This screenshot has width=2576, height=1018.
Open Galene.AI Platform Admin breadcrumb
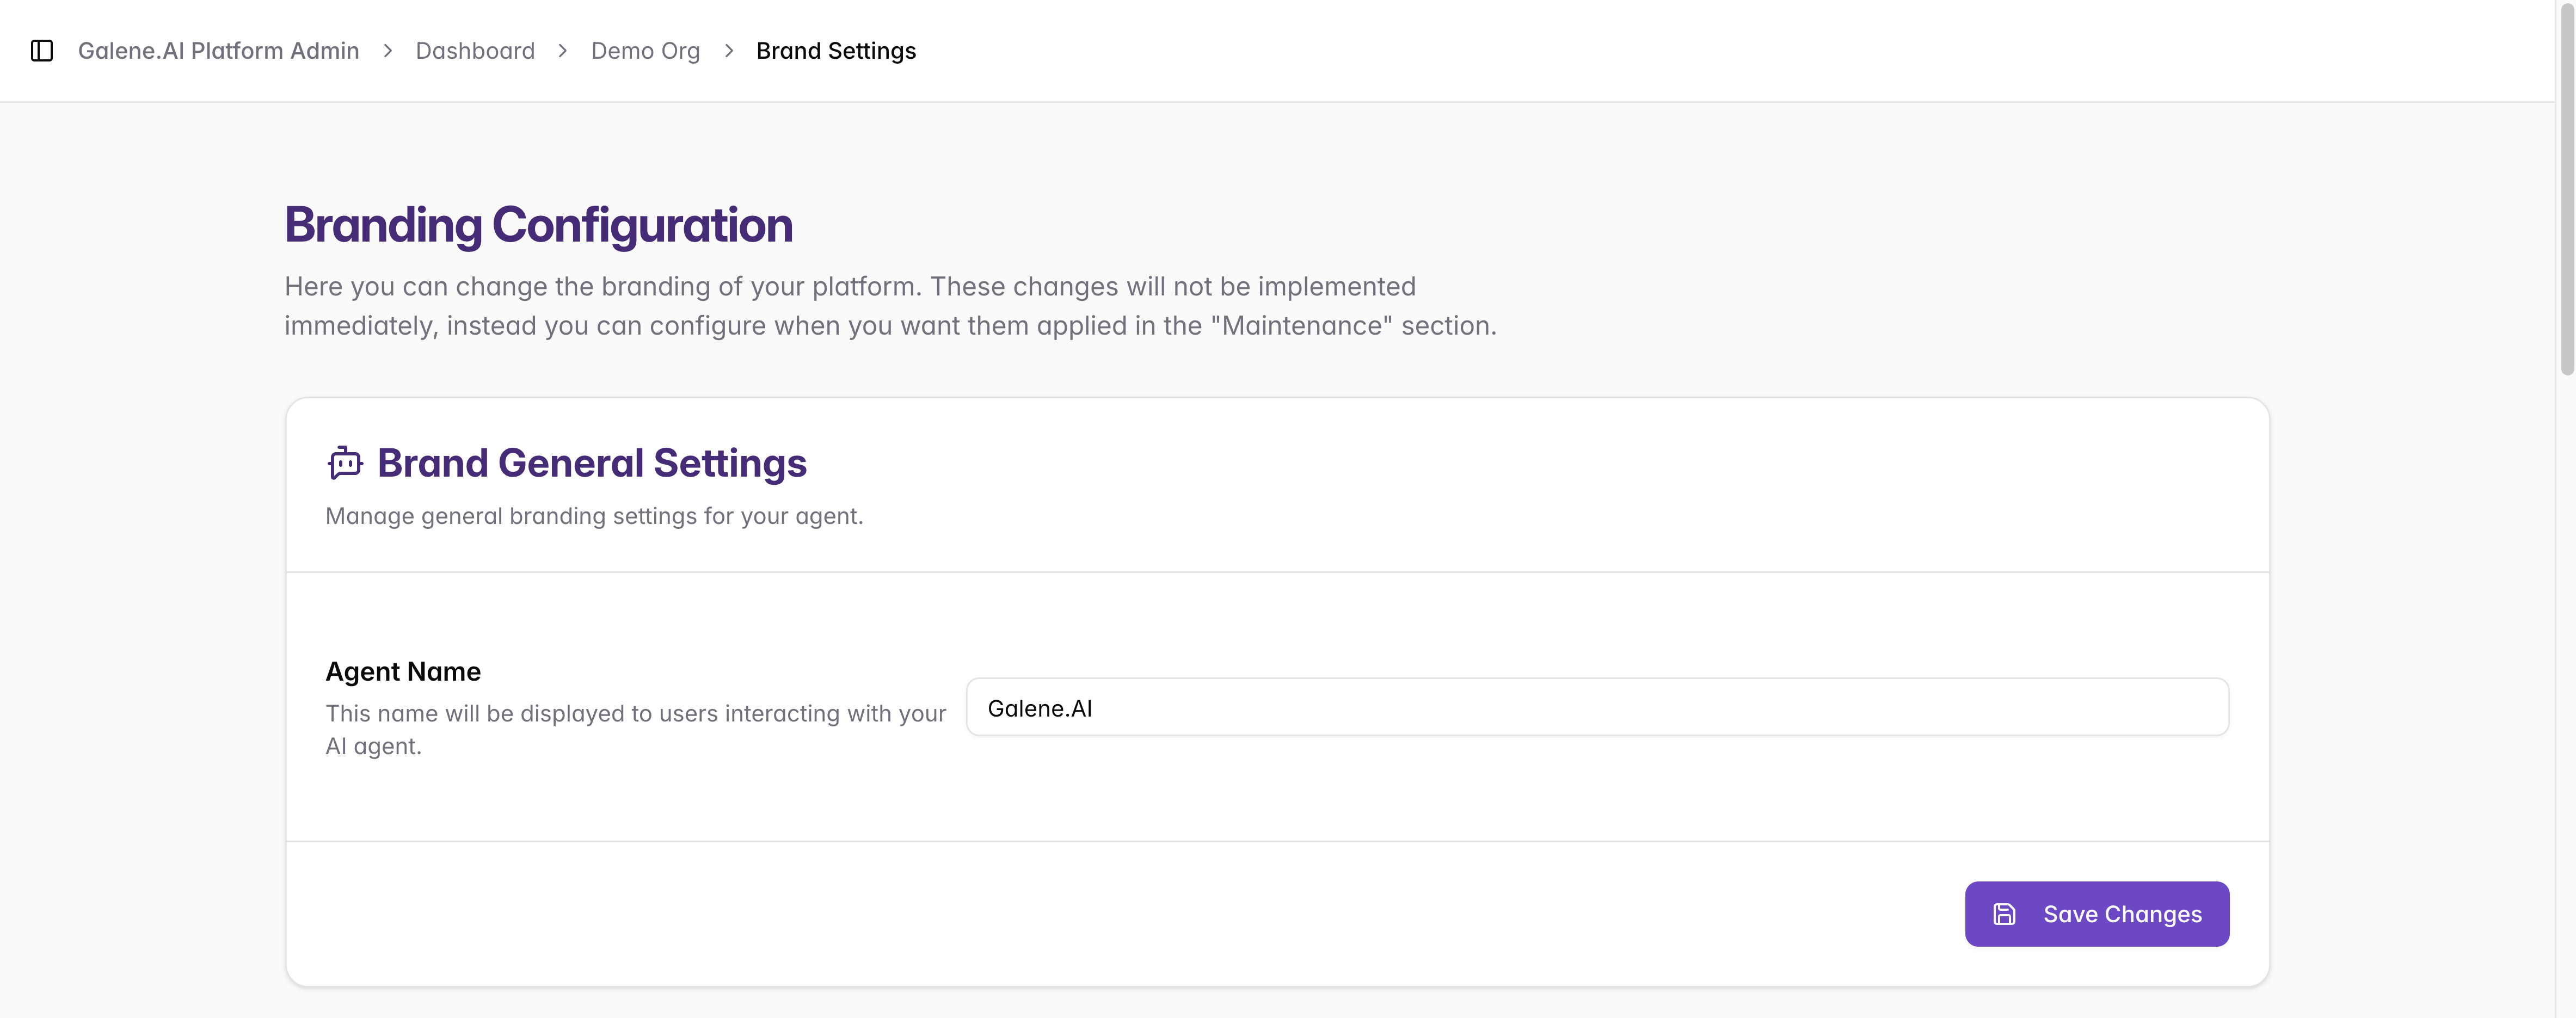pos(218,51)
